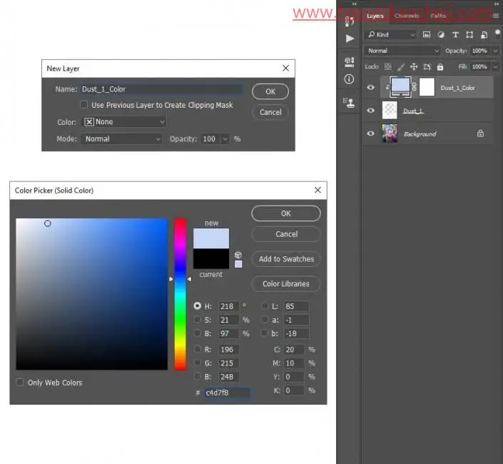Close the Color Picker dialog
This screenshot has height=464, width=503.
pyautogui.click(x=317, y=190)
